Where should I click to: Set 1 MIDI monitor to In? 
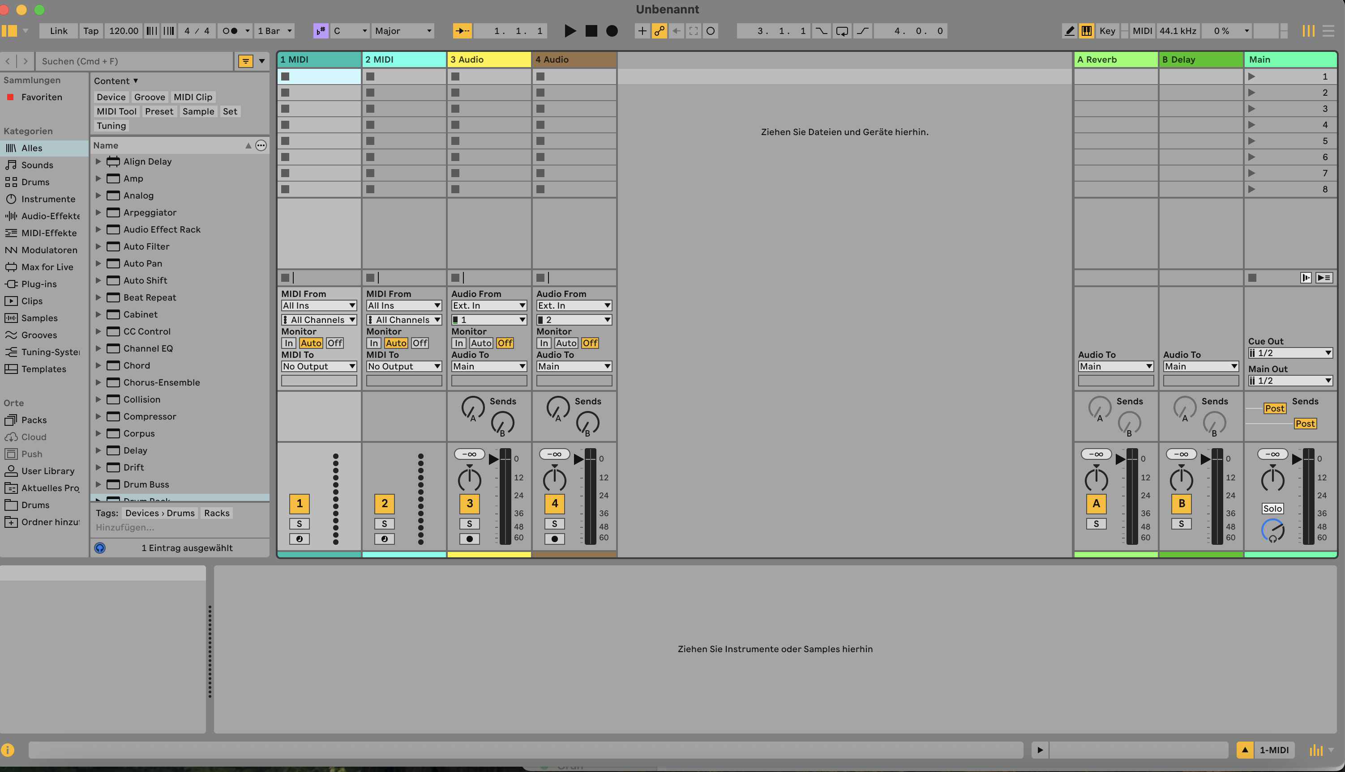click(288, 343)
